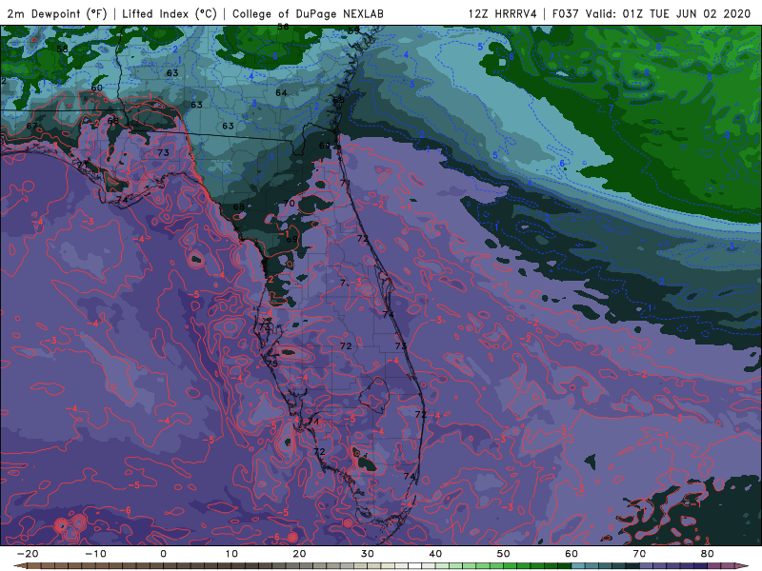Viewport: 762px width, 571px height.
Task: Click the '70' color scale label below map
Action: pos(639,554)
